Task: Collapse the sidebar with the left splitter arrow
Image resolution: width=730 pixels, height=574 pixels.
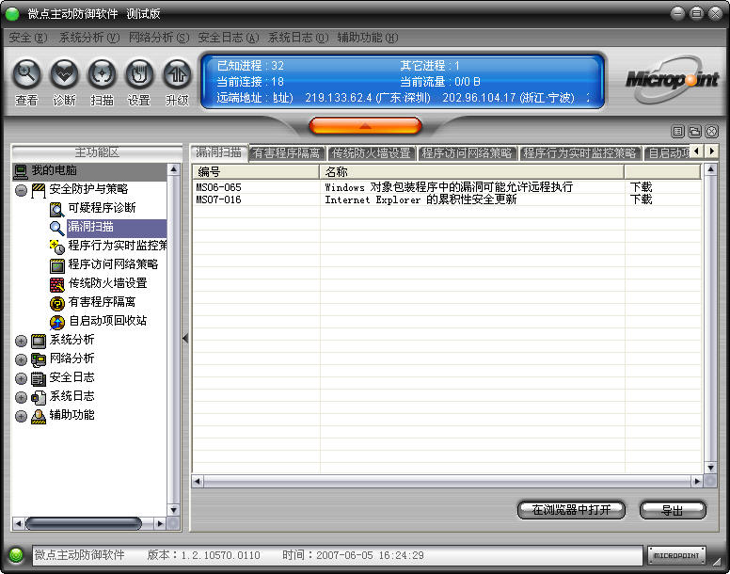Action: pos(185,339)
